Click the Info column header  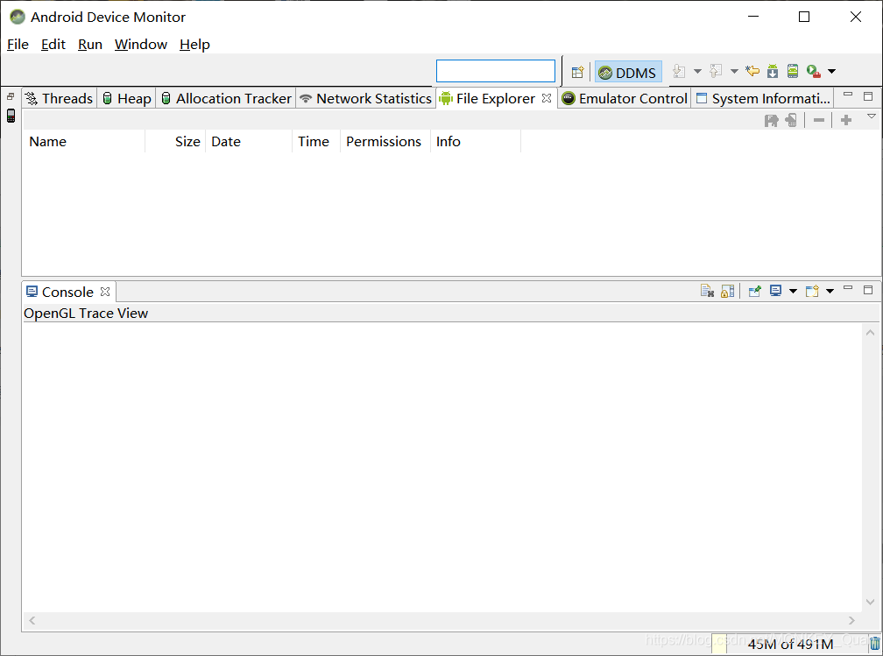click(x=476, y=141)
